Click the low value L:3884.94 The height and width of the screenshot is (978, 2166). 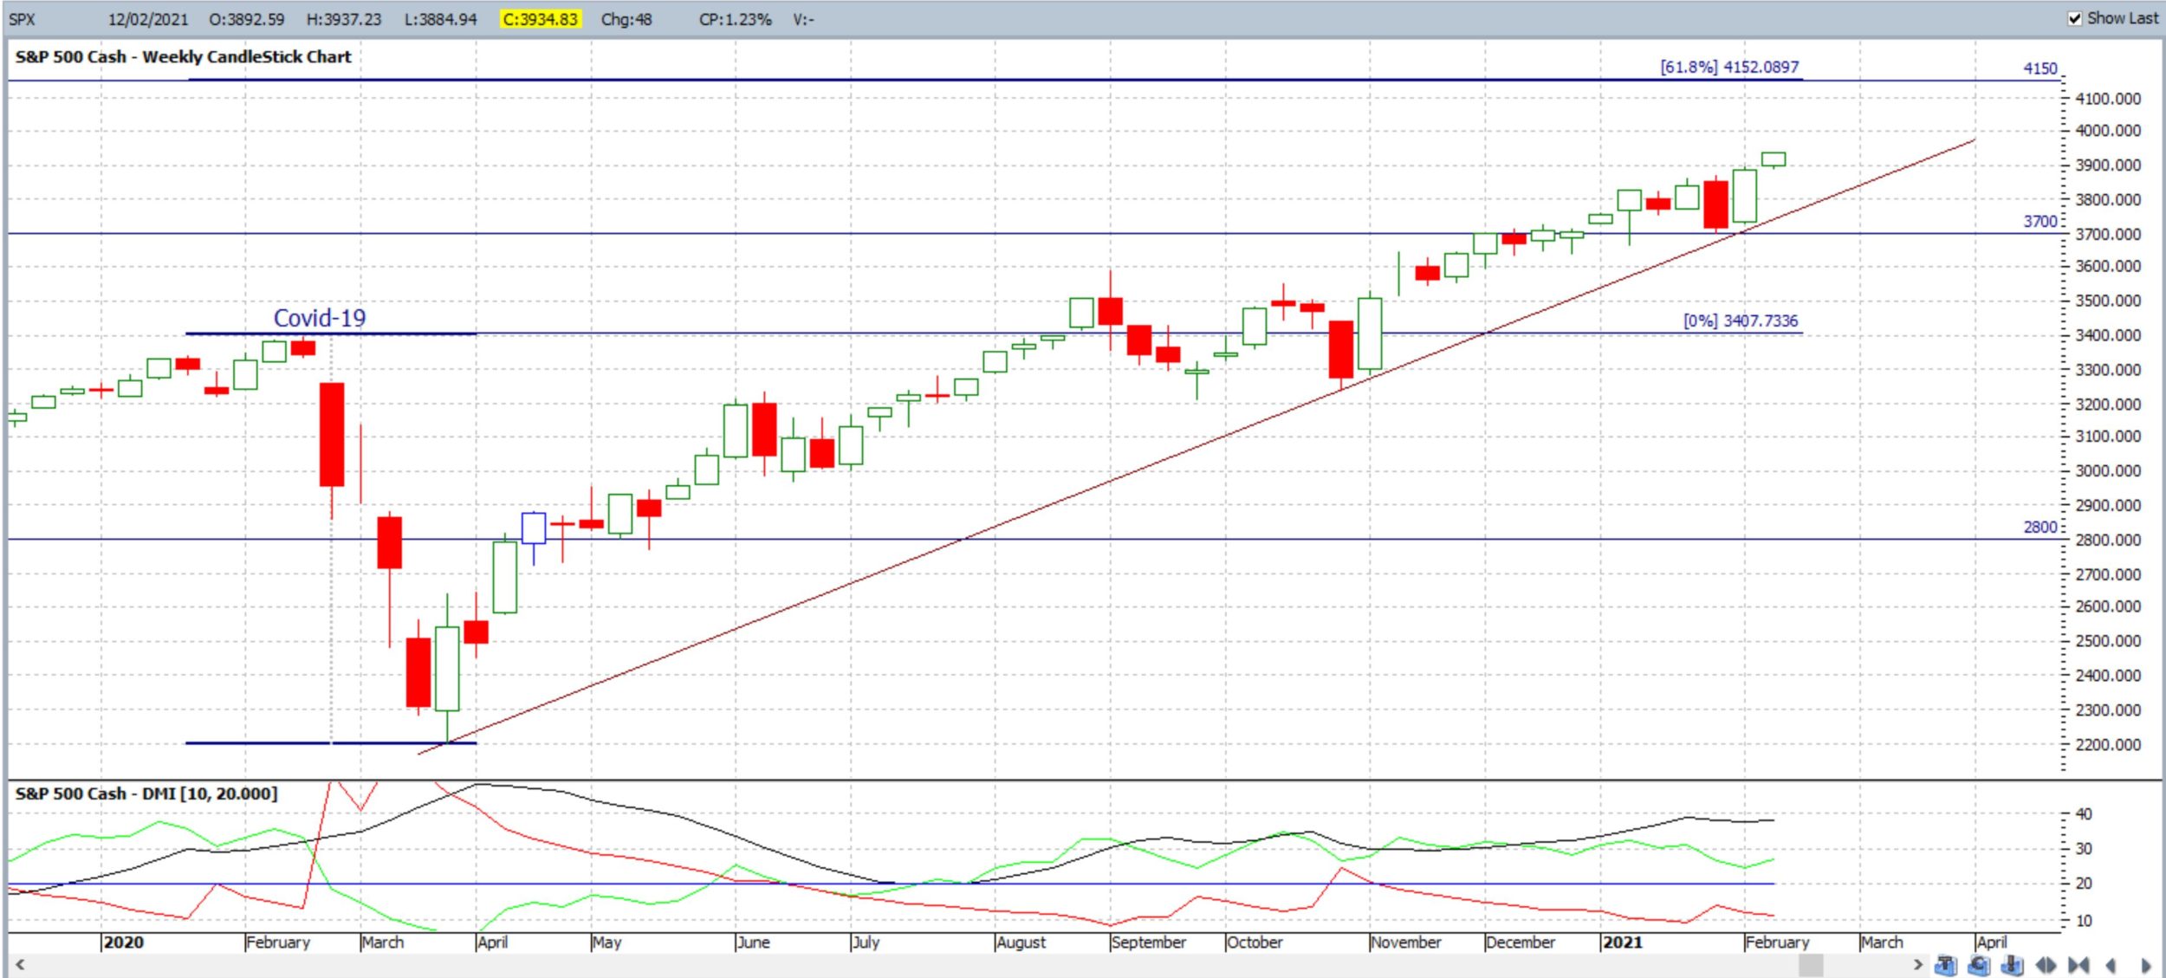pos(440,19)
